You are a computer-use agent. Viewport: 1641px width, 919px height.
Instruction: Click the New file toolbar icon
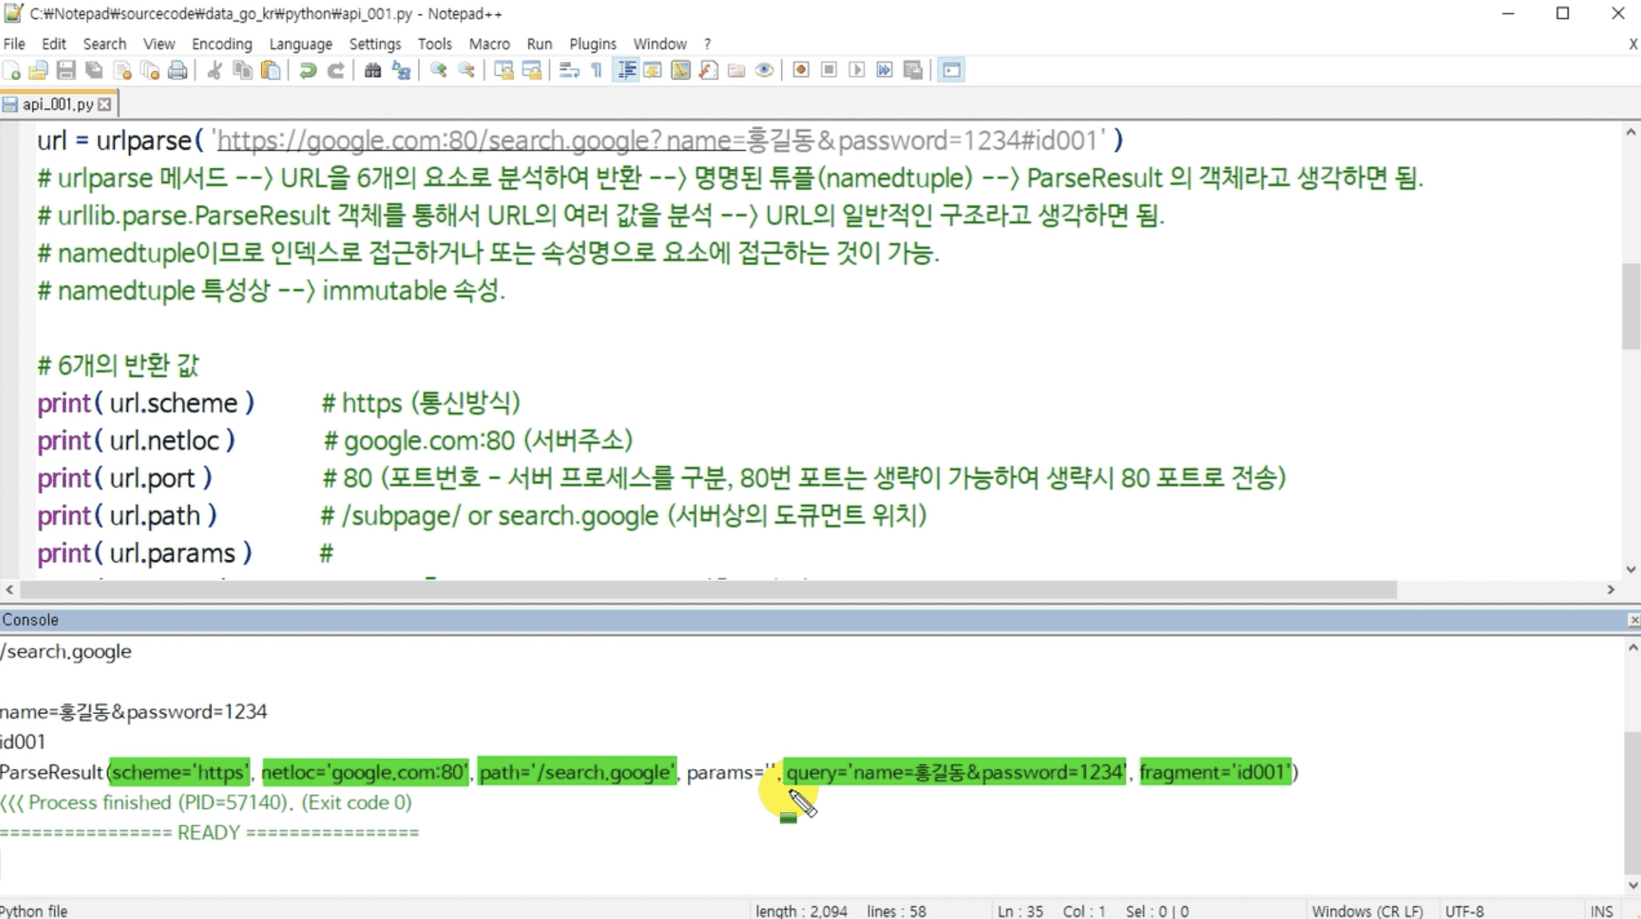click(x=12, y=70)
